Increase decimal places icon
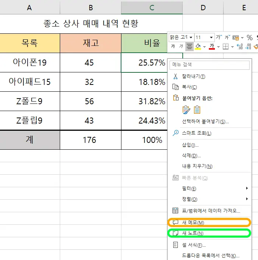The height and width of the screenshot is (260, 258). click(x=240, y=47)
